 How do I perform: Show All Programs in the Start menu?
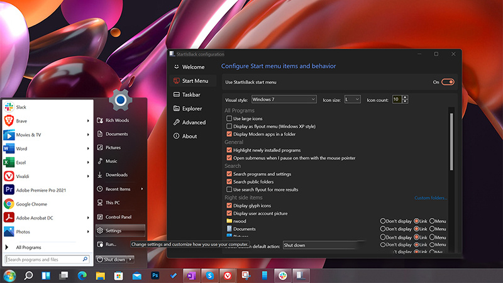pos(48,247)
